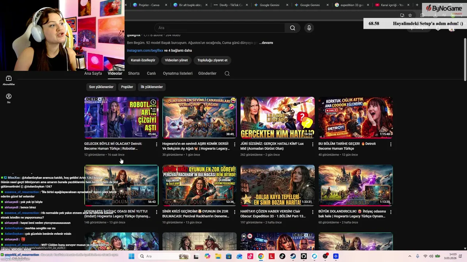Sort by İlk yüklenenler chip
The image size is (467, 262).
coord(152,87)
